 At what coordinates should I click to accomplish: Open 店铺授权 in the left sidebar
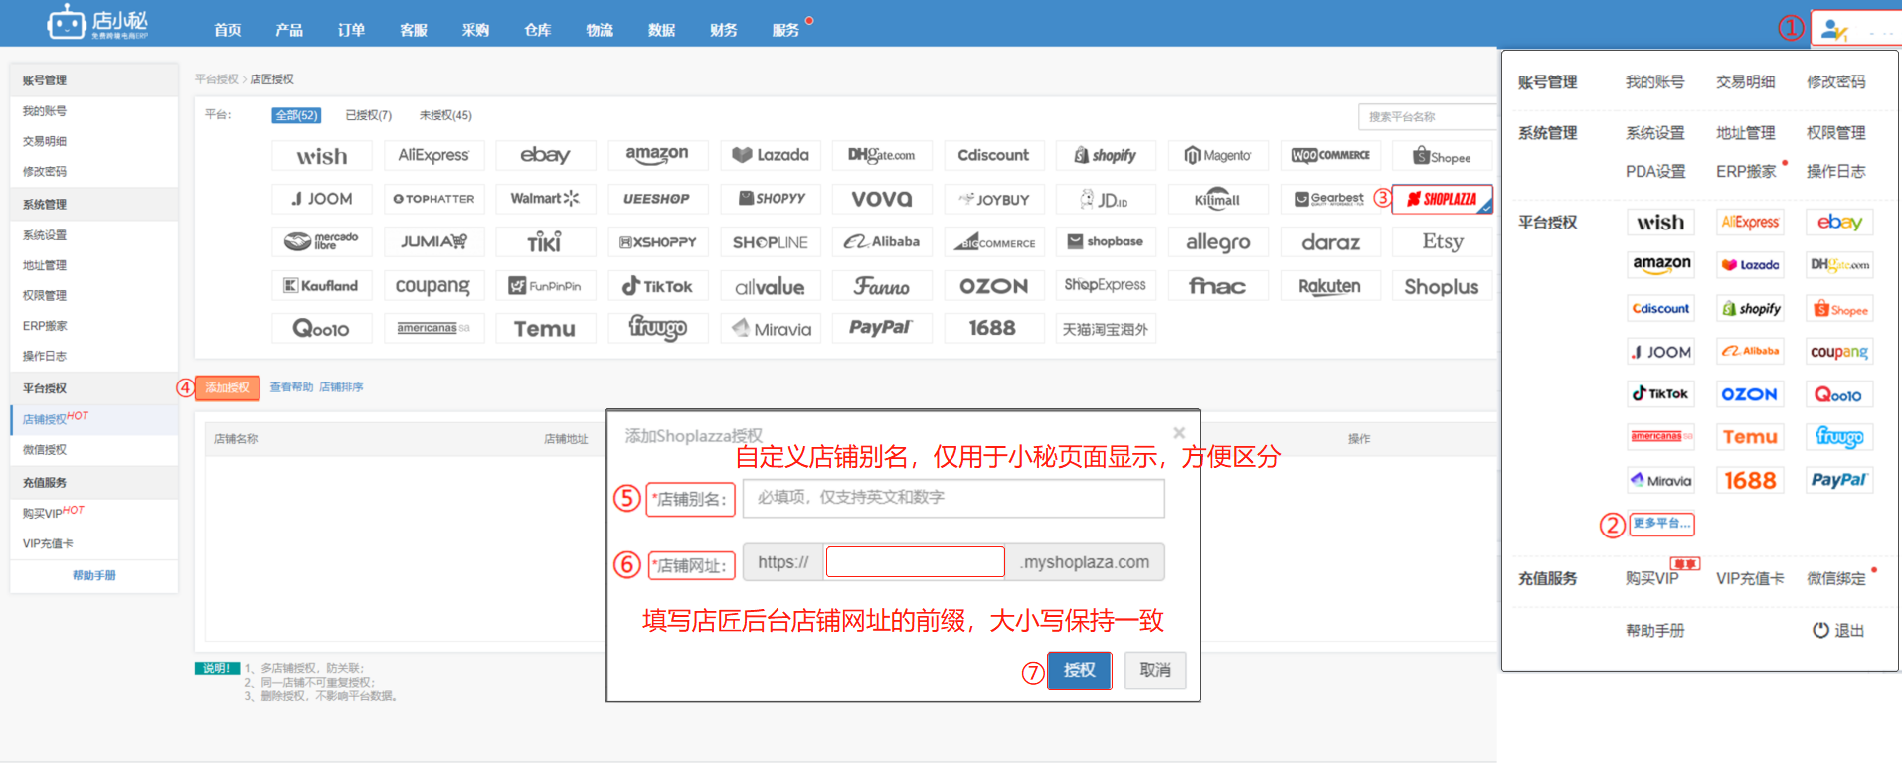(x=45, y=420)
